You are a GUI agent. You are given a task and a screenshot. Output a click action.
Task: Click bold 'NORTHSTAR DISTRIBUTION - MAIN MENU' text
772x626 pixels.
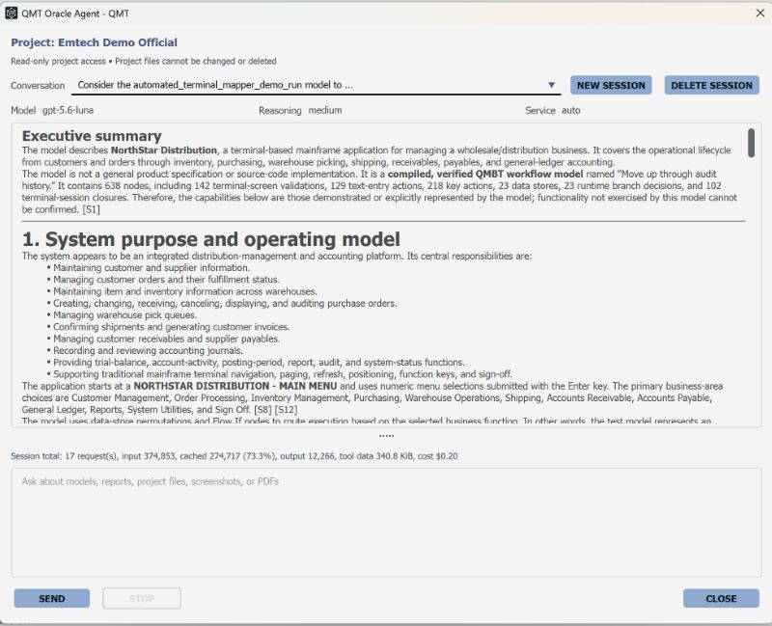(x=235, y=386)
